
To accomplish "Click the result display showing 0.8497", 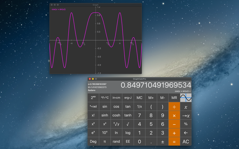I will click(x=156, y=85).
